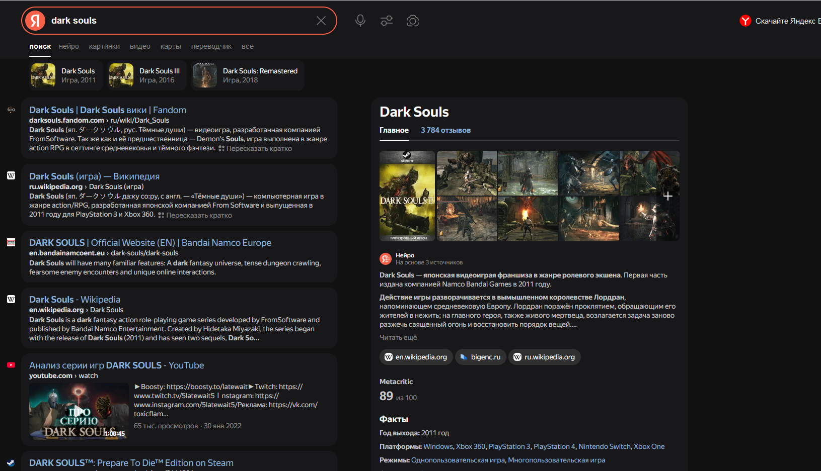Click Многопользовательская игра mode link

coord(557,460)
